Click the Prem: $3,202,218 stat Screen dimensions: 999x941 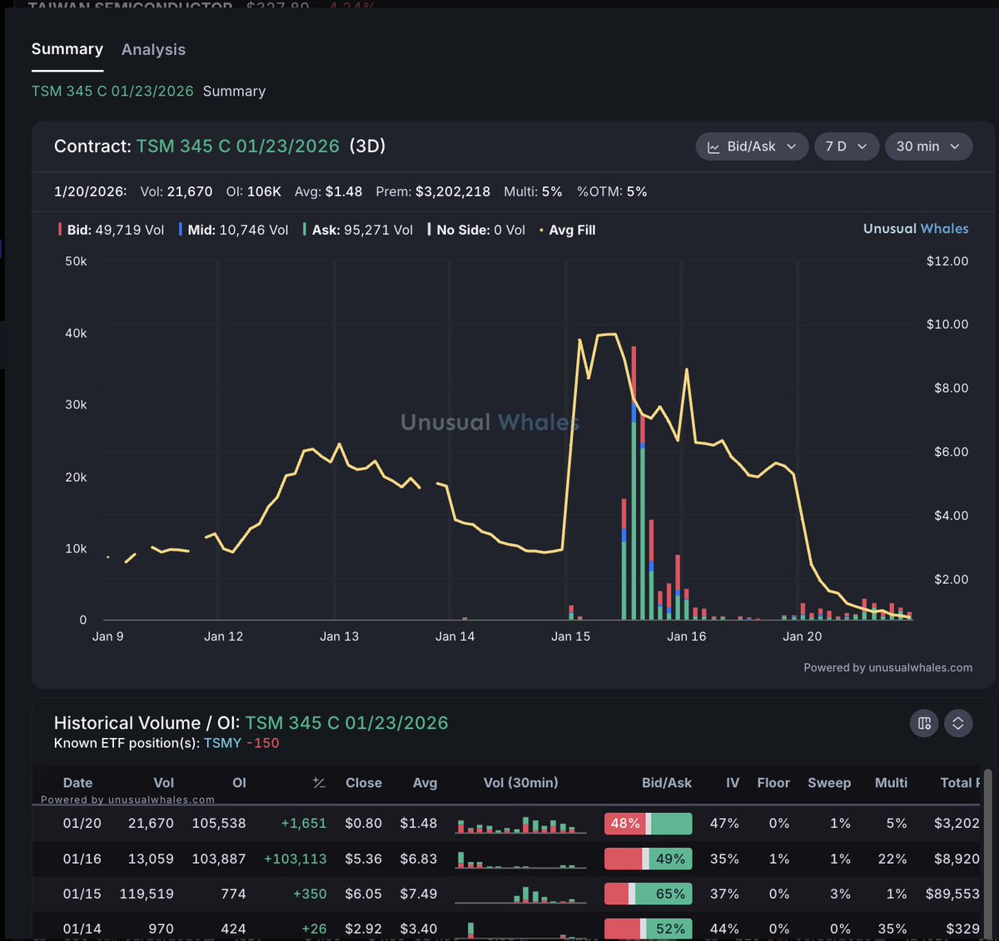(x=433, y=191)
